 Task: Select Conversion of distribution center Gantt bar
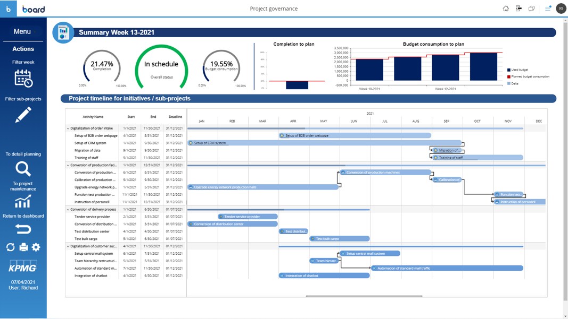[x=233, y=224]
